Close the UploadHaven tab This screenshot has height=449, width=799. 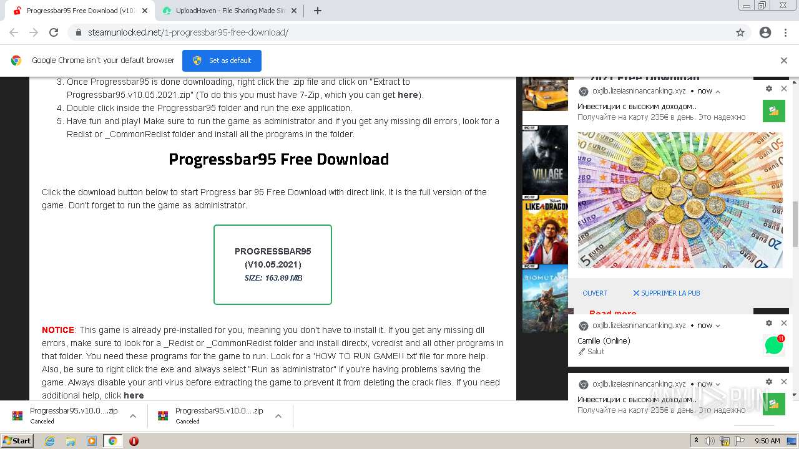pos(295,11)
